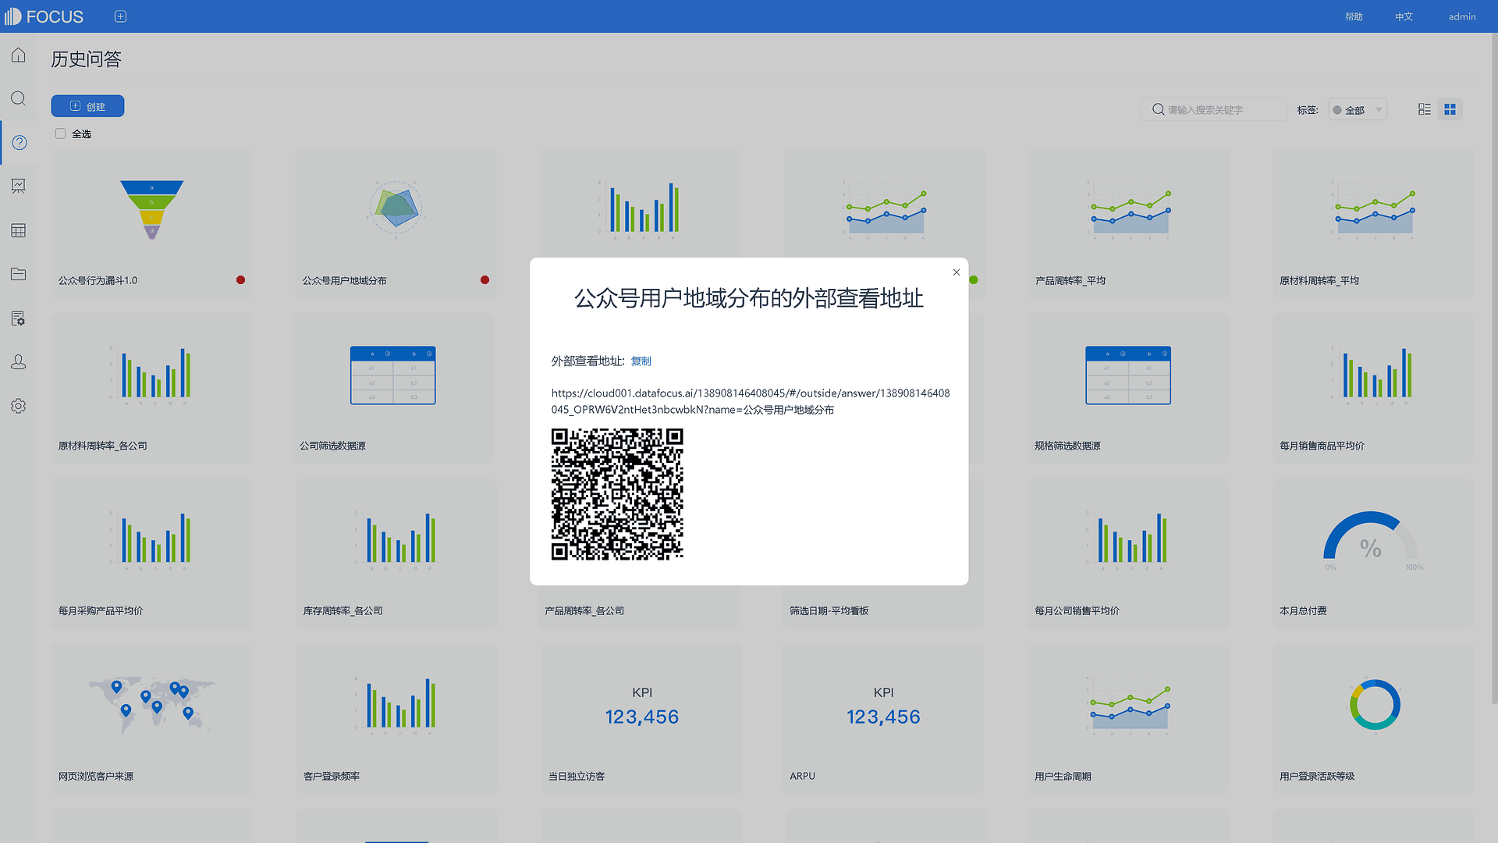Image resolution: width=1498 pixels, height=843 pixels.
Task: Open the 公众号用户地域分布 radar card
Action: pyautogui.click(x=396, y=223)
